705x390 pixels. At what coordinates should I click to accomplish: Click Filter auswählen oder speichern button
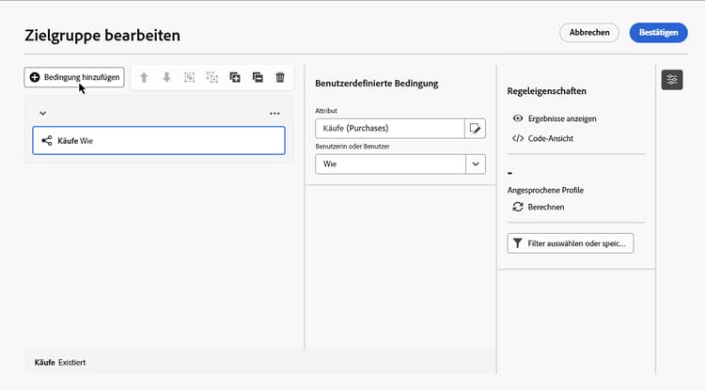pyautogui.click(x=571, y=243)
